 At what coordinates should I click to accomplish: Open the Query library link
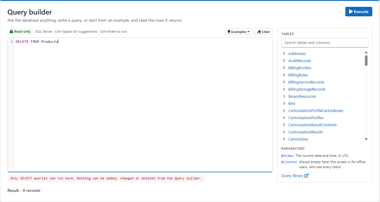295,176
